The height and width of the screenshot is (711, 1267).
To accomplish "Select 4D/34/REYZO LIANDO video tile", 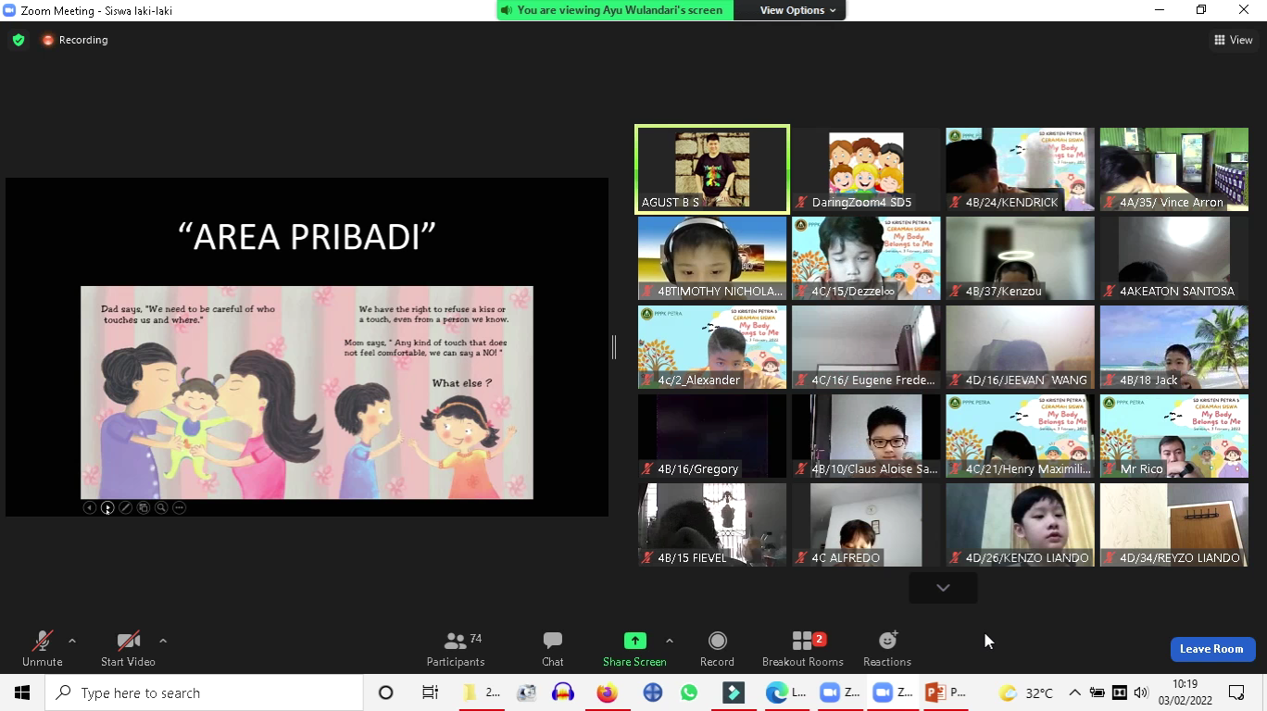I will pyautogui.click(x=1173, y=525).
